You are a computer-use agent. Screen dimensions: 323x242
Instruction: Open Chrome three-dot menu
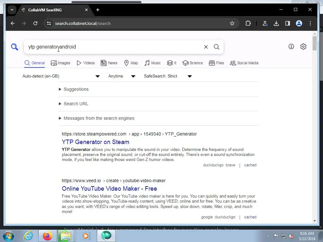click(x=310, y=23)
